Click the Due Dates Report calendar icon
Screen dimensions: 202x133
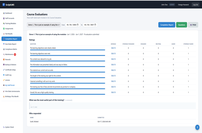4,44
